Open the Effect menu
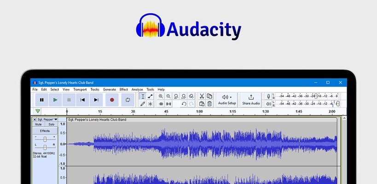Viewport: 377px width, 184px height. 123,89
